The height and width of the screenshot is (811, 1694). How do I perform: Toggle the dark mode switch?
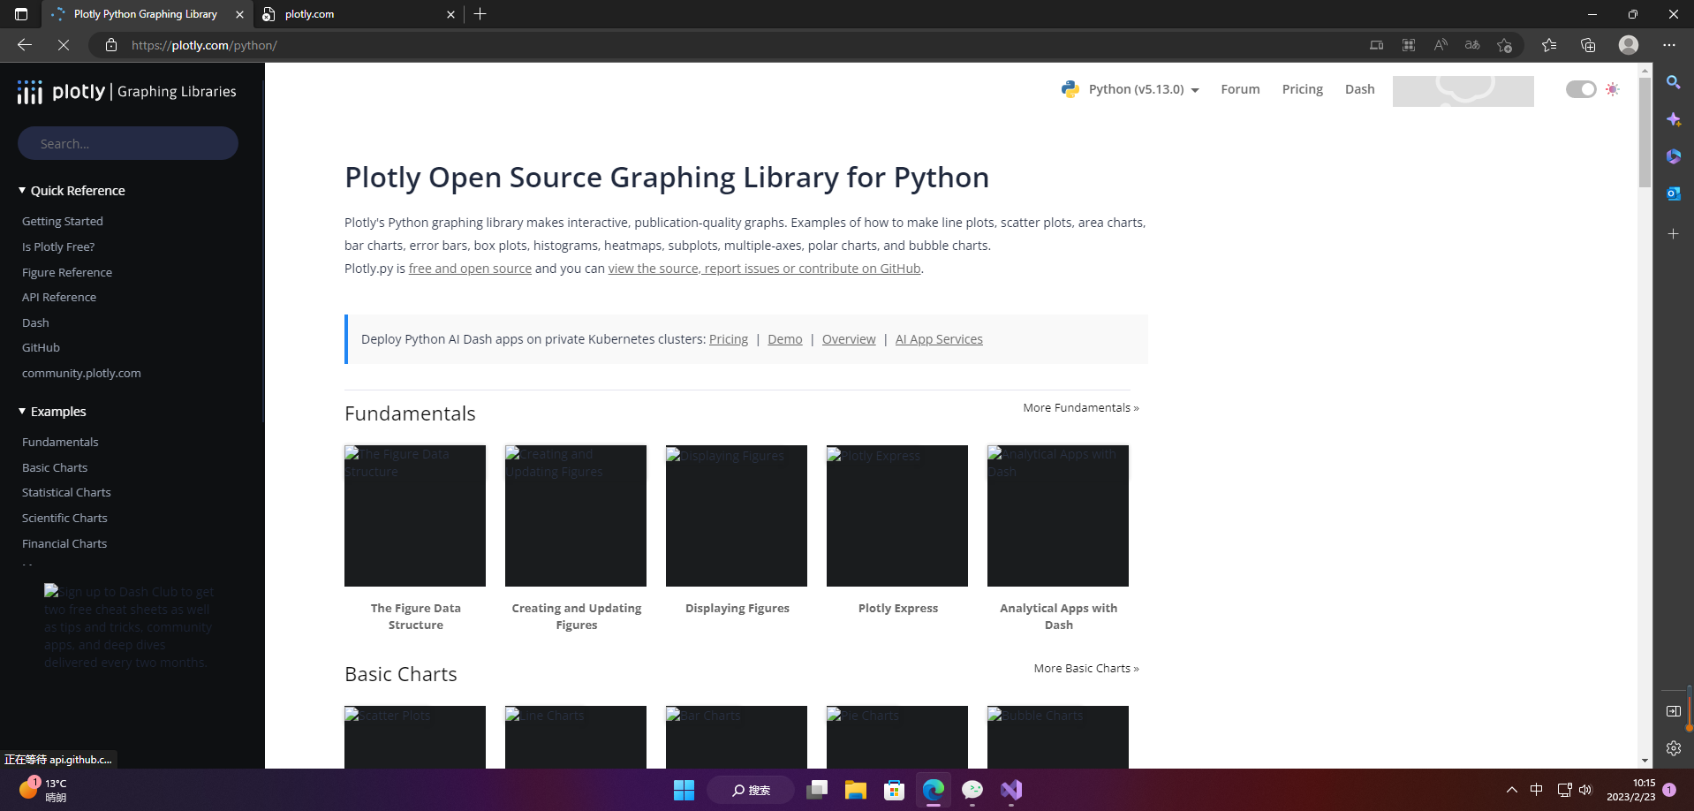point(1580,89)
